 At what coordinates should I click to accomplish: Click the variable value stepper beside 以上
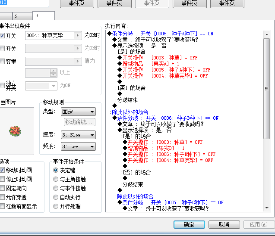pos(54,73)
